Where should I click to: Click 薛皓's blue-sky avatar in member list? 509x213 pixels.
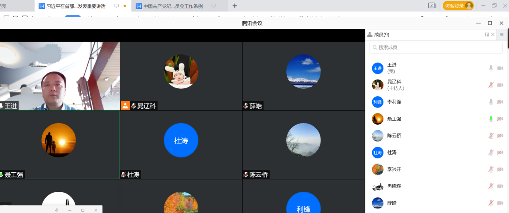point(377,203)
